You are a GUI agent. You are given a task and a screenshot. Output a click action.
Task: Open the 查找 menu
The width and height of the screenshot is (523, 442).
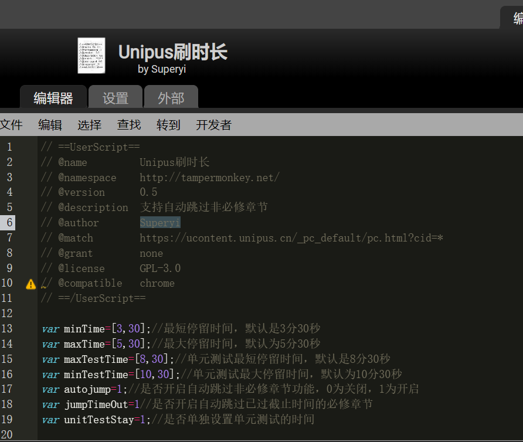(x=129, y=125)
